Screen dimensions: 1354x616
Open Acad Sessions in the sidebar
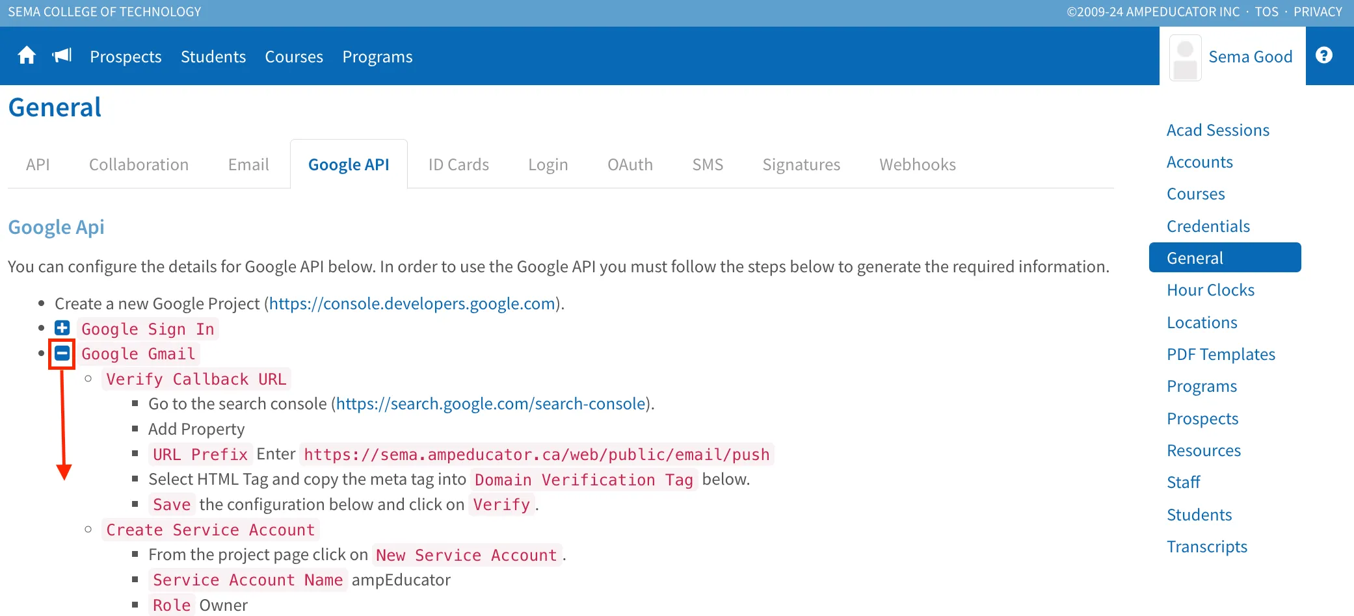point(1217,130)
